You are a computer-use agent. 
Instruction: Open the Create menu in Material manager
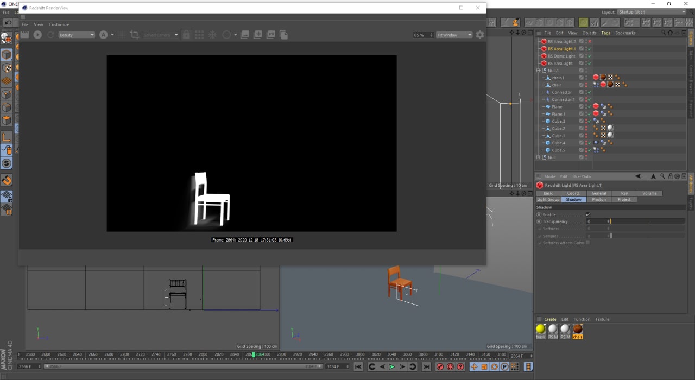coord(550,319)
